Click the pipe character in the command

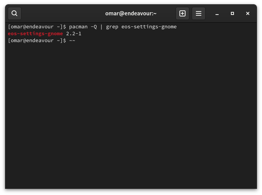(101, 27)
